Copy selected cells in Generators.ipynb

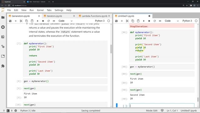tap(27, 21)
